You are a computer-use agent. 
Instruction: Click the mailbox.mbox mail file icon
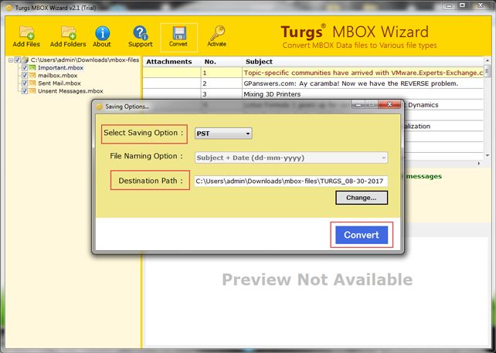(x=32, y=76)
